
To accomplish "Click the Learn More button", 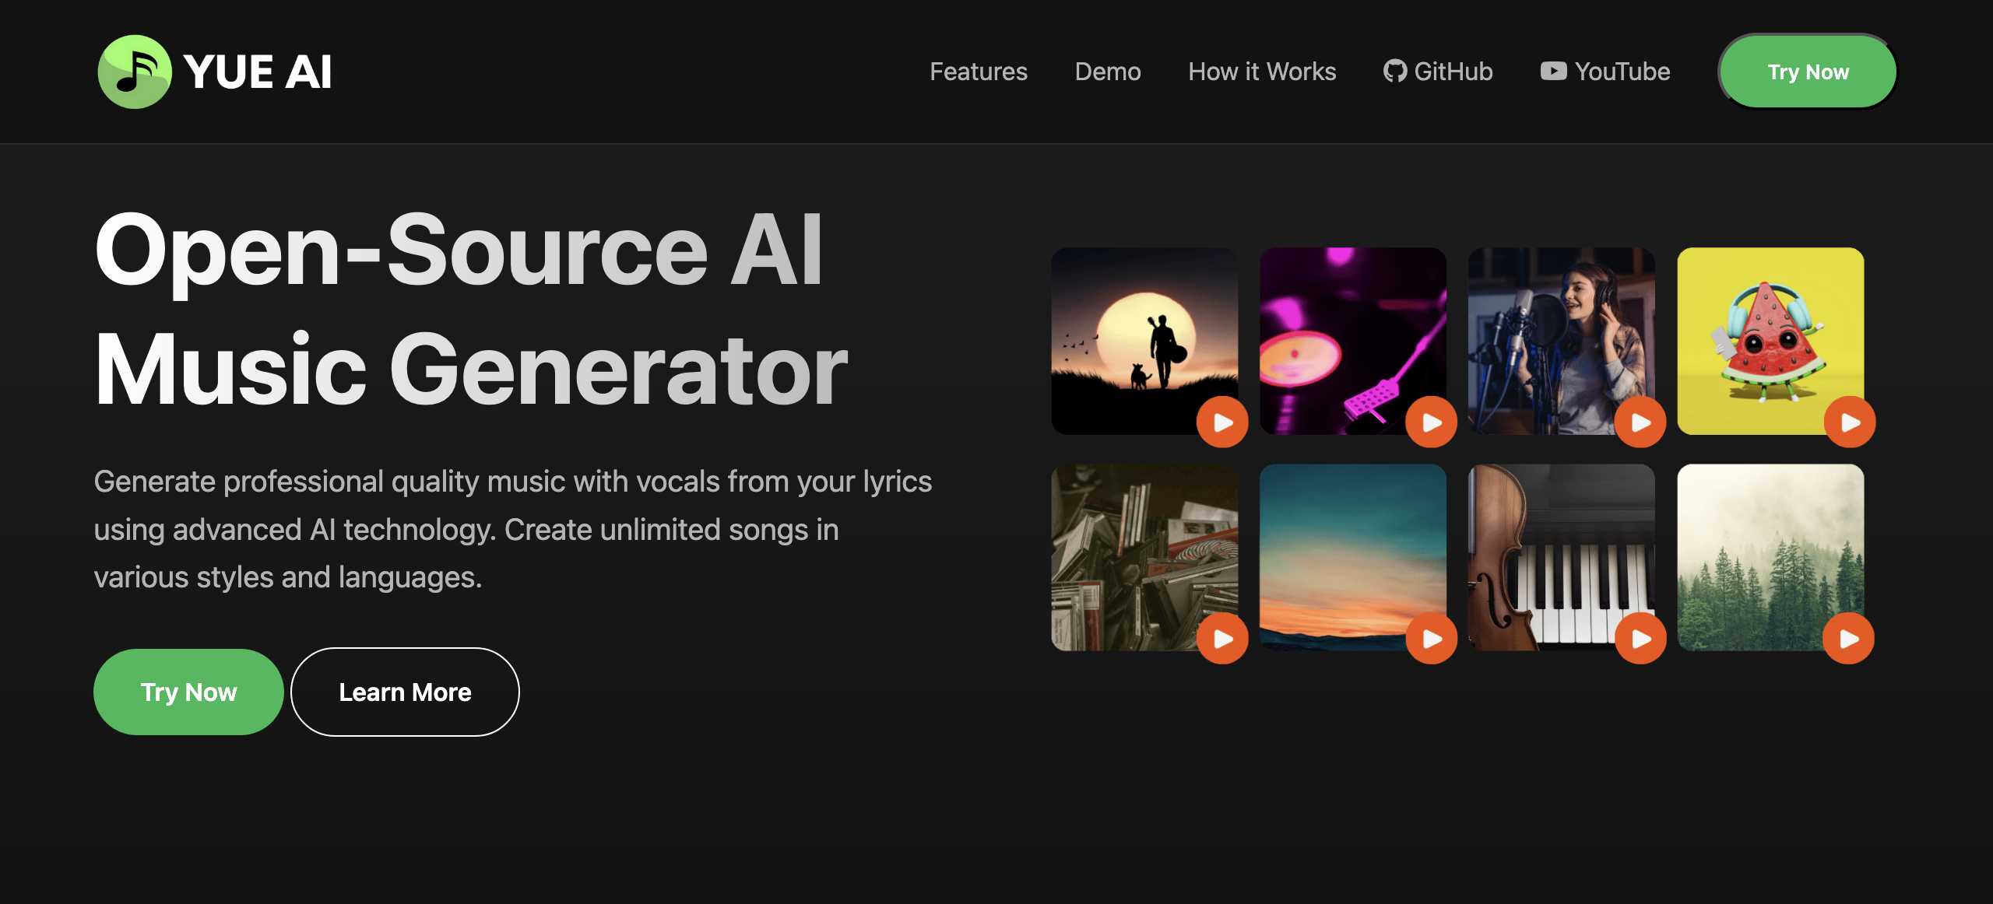I will (405, 692).
